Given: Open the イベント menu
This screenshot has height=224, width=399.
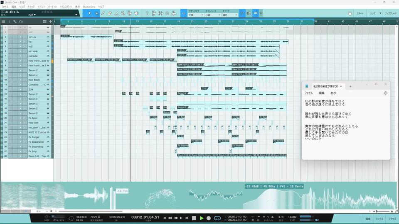Looking at the screenshot, I should pos(41,7).
